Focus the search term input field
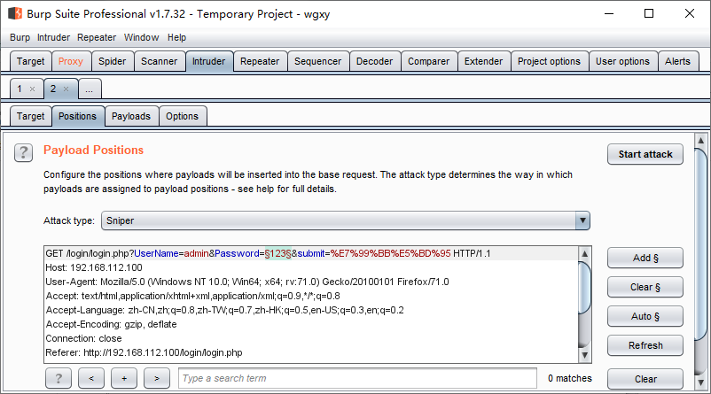Screen dimensions: 711x394 click(x=358, y=378)
